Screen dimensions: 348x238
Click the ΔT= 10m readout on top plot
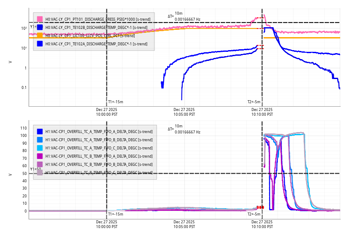tap(175, 15)
